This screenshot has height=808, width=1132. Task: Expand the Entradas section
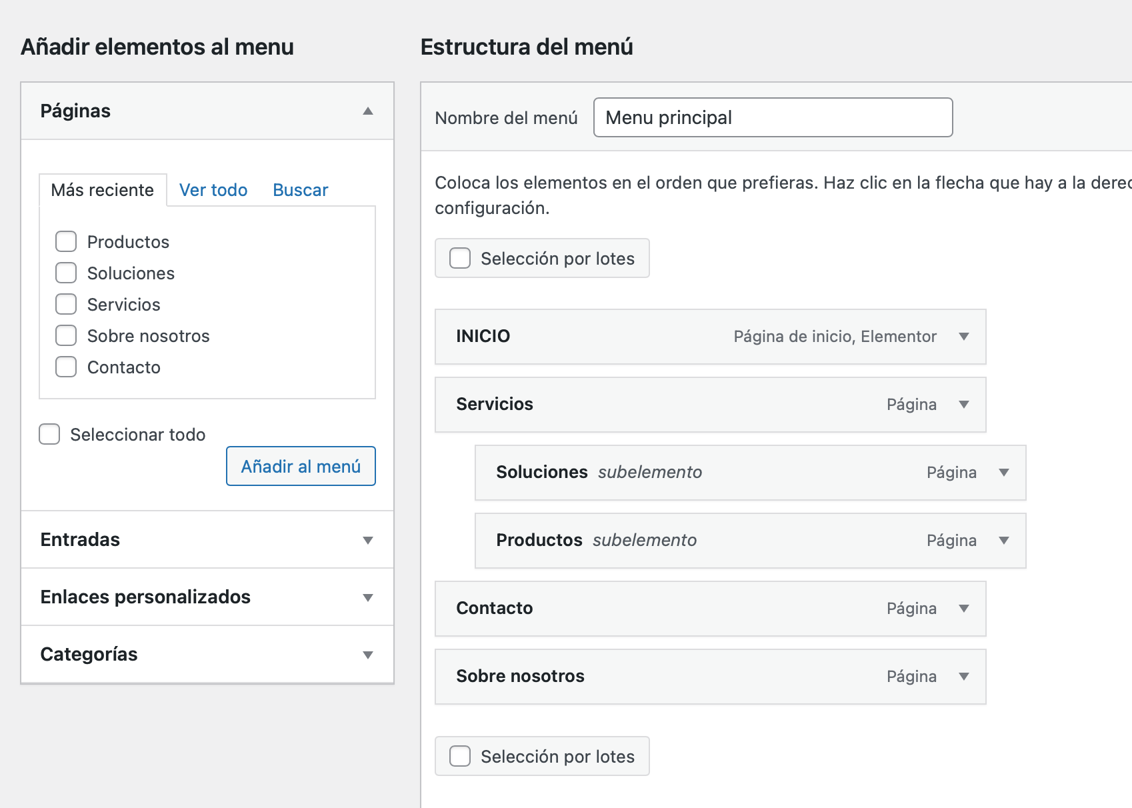pos(367,540)
